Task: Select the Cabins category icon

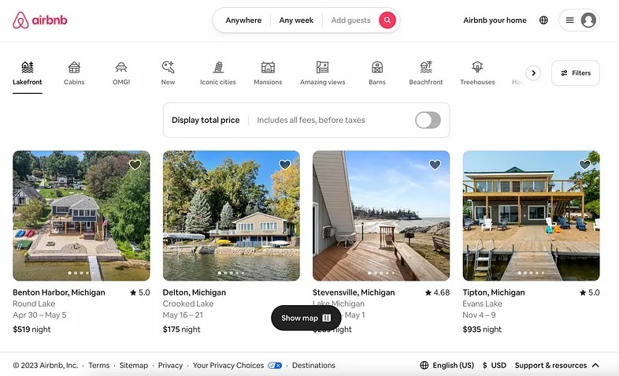Action: [74, 68]
